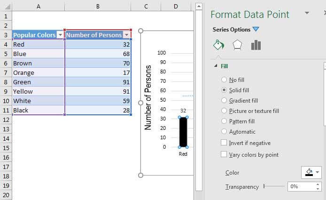Click the cell with value 28
Screen dimensions: 326x200
click(x=98, y=110)
